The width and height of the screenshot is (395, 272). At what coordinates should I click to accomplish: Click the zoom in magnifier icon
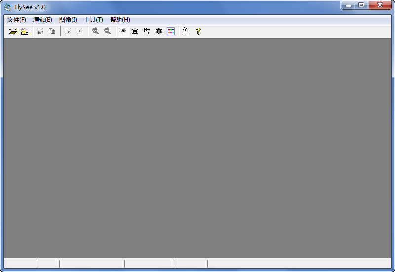(95, 31)
